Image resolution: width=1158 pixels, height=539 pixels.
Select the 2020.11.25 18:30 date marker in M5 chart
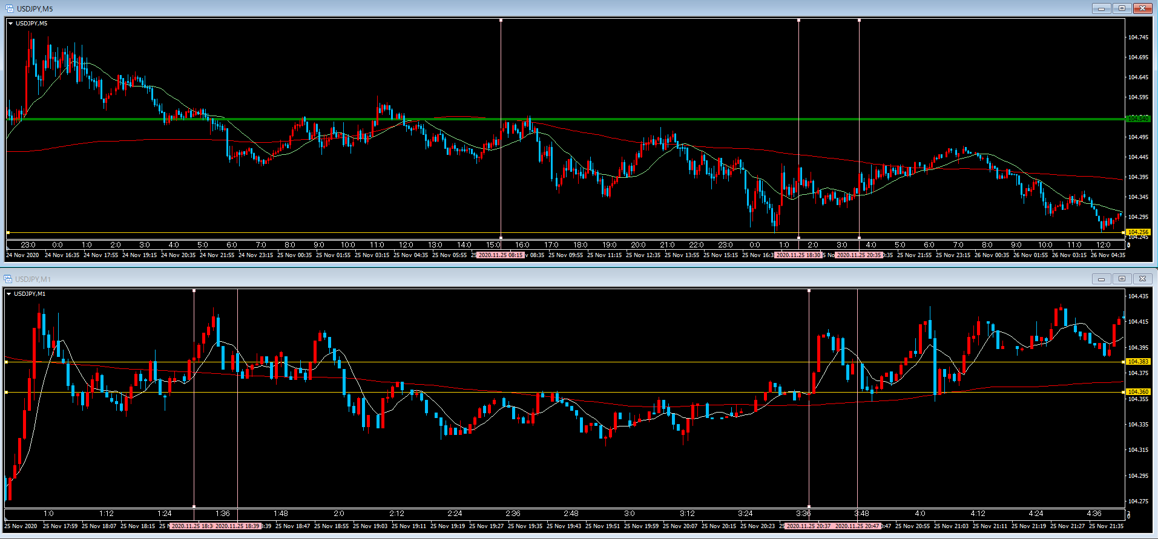[798, 255]
